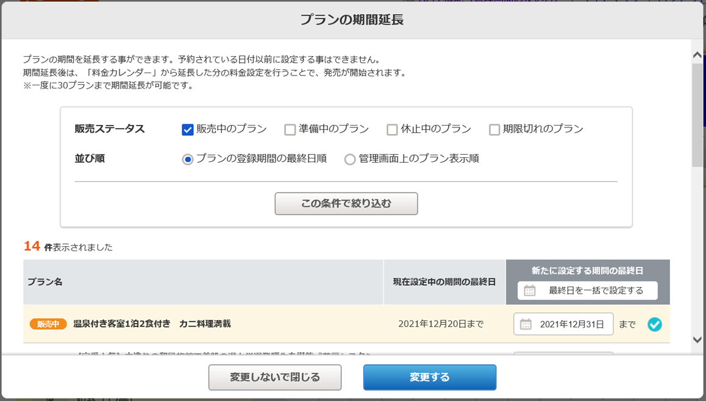Image resolution: width=706 pixels, height=401 pixels.
Task: Choose 管理画面上のプラン表示順 radio option
Action: [350, 159]
